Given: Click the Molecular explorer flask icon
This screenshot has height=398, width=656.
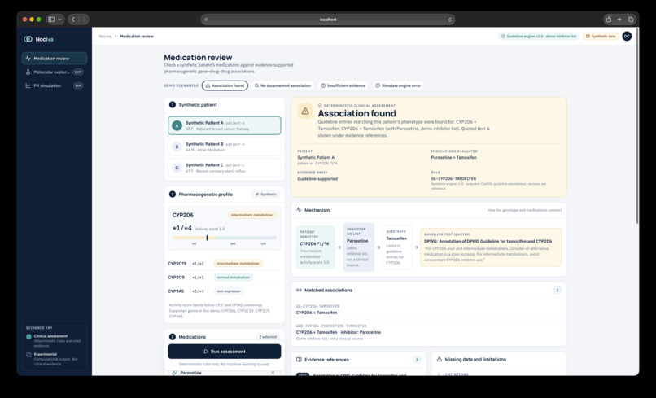Looking at the screenshot, I should [x=28, y=72].
